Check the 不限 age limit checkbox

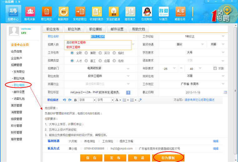pyautogui.click(x=215, y=68)
